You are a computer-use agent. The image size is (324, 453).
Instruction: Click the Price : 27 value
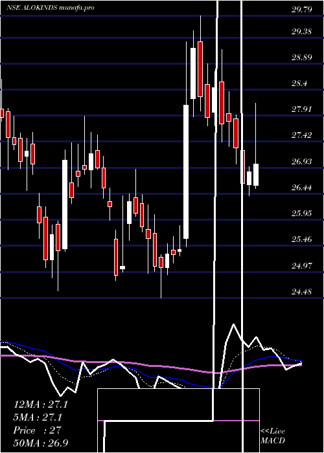point(38,430)
